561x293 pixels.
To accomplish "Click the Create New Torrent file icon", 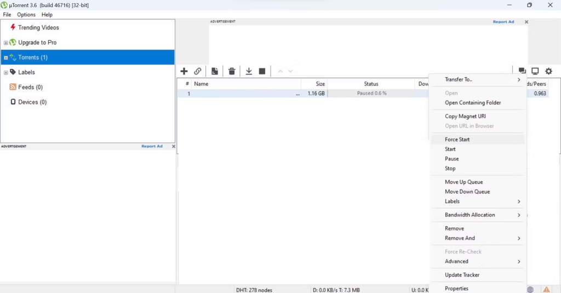I will 215,71.
